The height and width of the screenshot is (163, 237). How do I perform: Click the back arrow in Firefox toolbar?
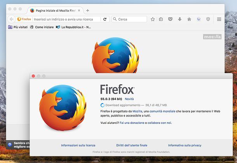tap(11, 19)
